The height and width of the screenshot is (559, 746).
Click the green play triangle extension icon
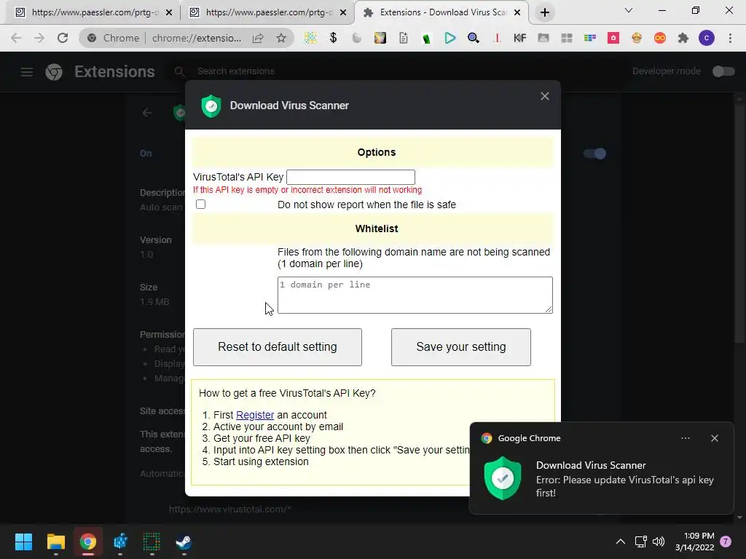[449, 38]
